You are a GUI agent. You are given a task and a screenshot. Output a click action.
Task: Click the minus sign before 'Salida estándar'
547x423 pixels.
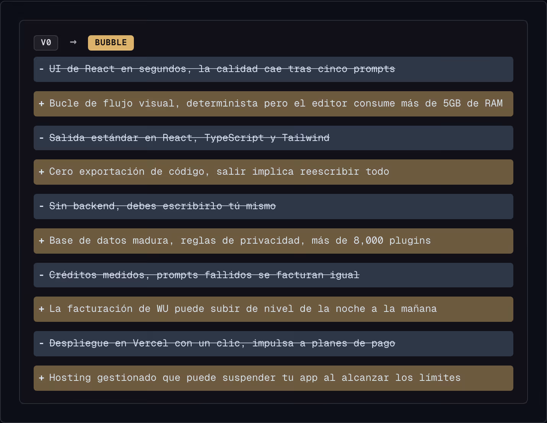[x=41, y=138]
